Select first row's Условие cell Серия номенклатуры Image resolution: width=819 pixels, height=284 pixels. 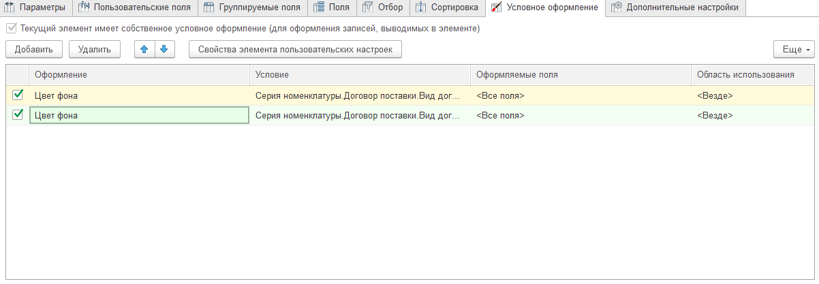click(360, 96)
